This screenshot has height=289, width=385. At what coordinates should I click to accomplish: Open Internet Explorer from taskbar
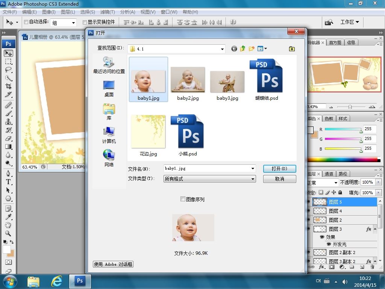click(57, 281)
